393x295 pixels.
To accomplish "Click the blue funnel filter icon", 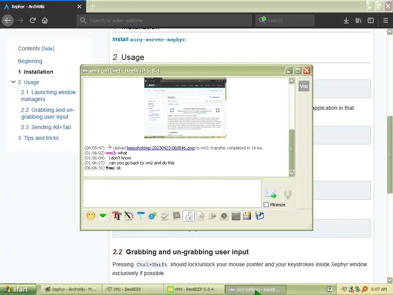I will (140, 216).
